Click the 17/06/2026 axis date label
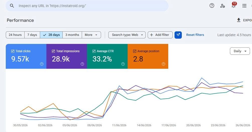The height and width of the screenshot is (132, 252). [169, 125]
